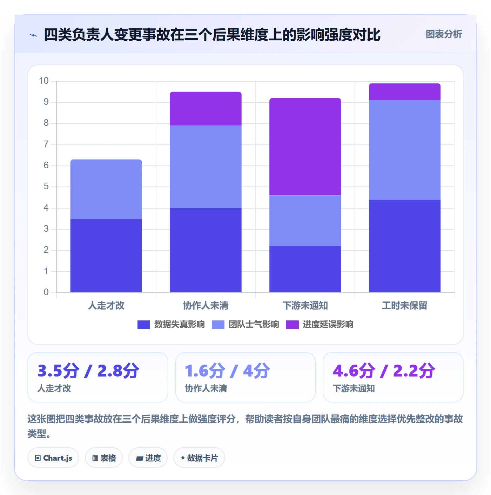Image resolution: width=491 pixels, height=495 pixels.
Task: Click the chart title heading text
Action: pyautogui.click(x=212, y=35)
